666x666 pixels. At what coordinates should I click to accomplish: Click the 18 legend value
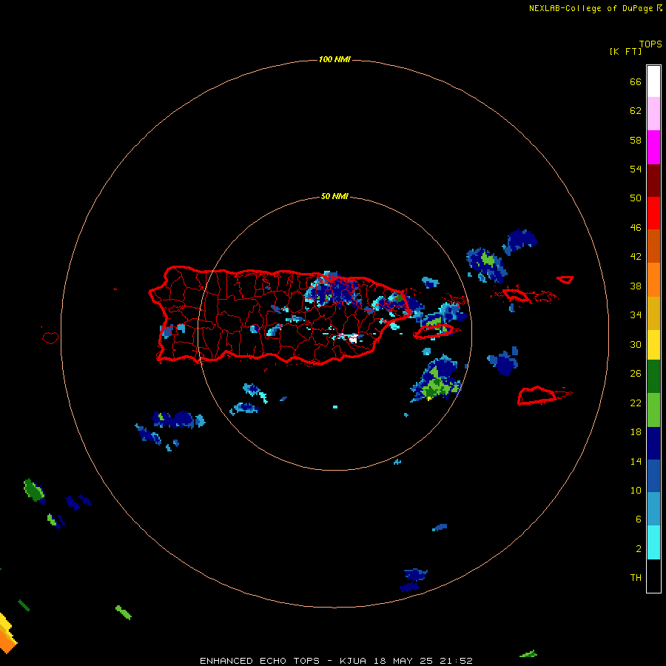click(x=636, y=431)
